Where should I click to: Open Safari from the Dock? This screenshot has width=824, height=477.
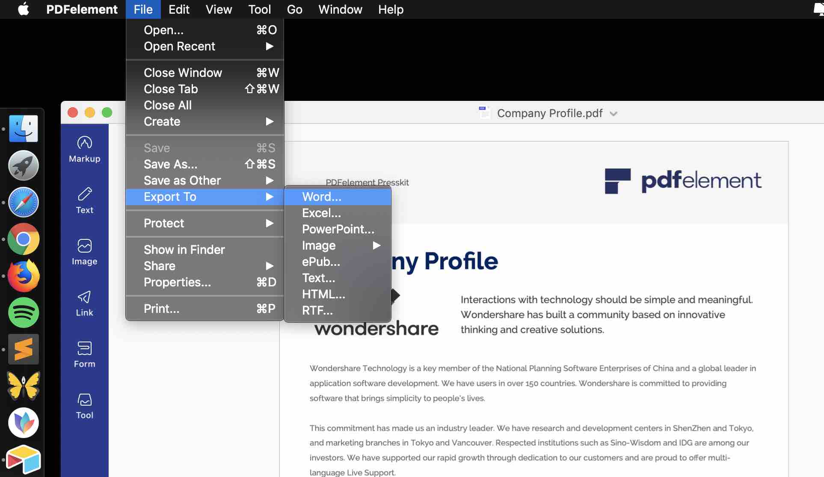(x=24, y=202)
